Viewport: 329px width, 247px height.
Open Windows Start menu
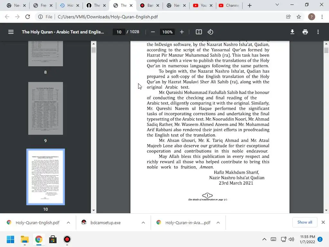(x=10, y=239)
